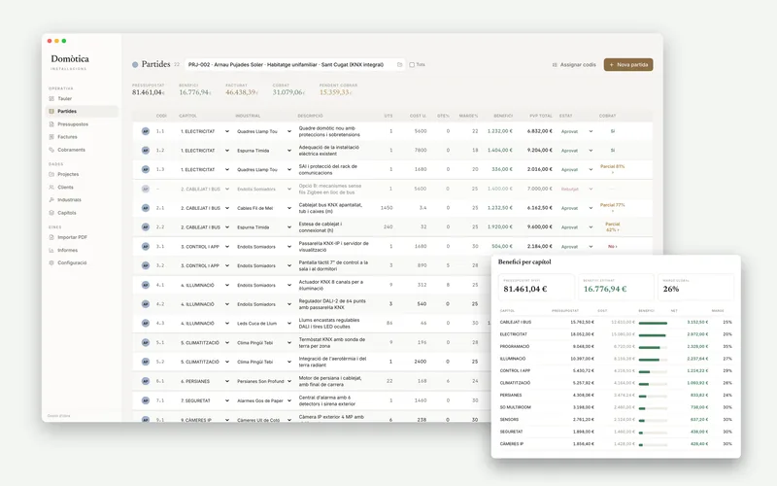Click the 16.776,94 € benefici estimat card
Image resolution: width=777 pixels, height=486 pixels.
(616, 287)
